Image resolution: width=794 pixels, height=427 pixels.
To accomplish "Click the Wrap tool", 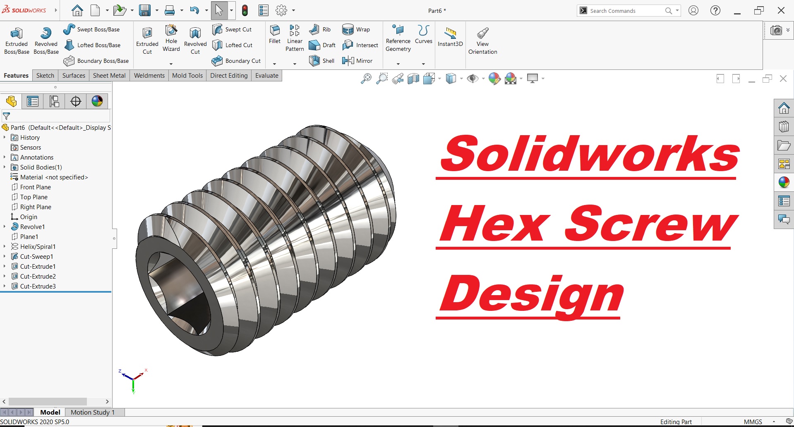I will [356, 29].
